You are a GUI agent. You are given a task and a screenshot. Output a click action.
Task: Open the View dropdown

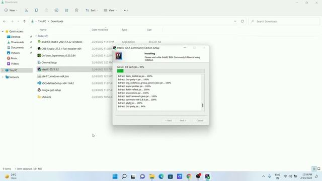coord(110,10)
